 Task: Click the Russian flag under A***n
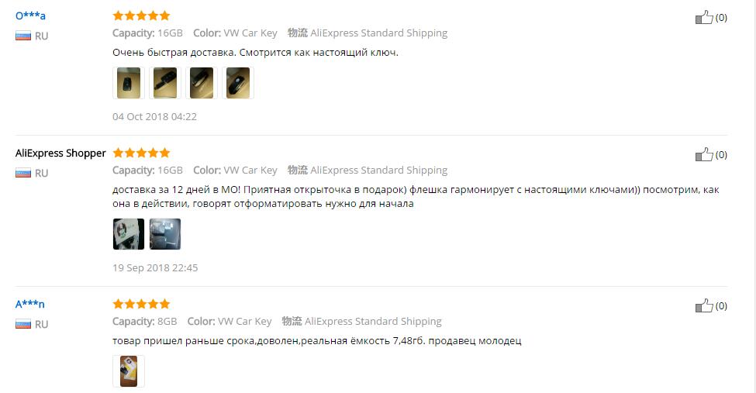click(x=23, y=324)
